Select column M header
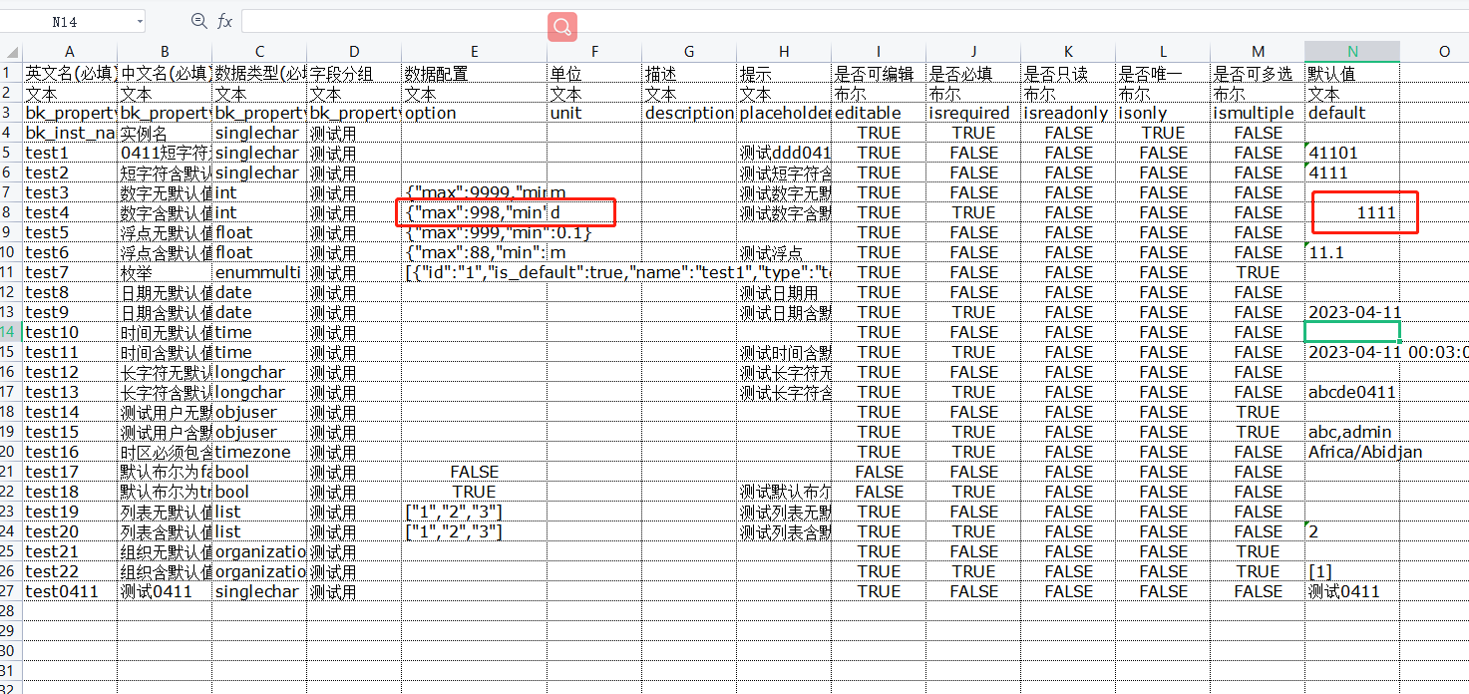This screenshot has height=694, width=1469. [x=1258, y=52]
